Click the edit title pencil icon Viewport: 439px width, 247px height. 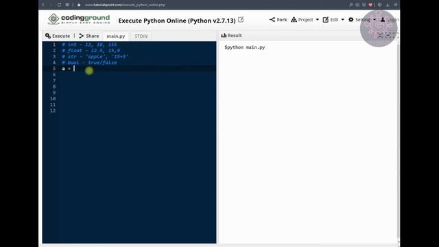click(x=241, y=20)
